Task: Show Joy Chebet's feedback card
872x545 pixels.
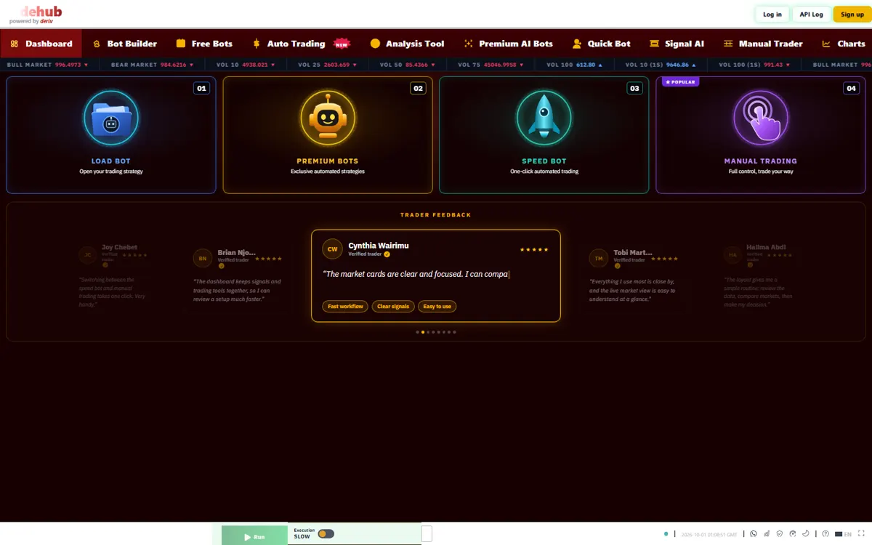Action: pos(113,275)
